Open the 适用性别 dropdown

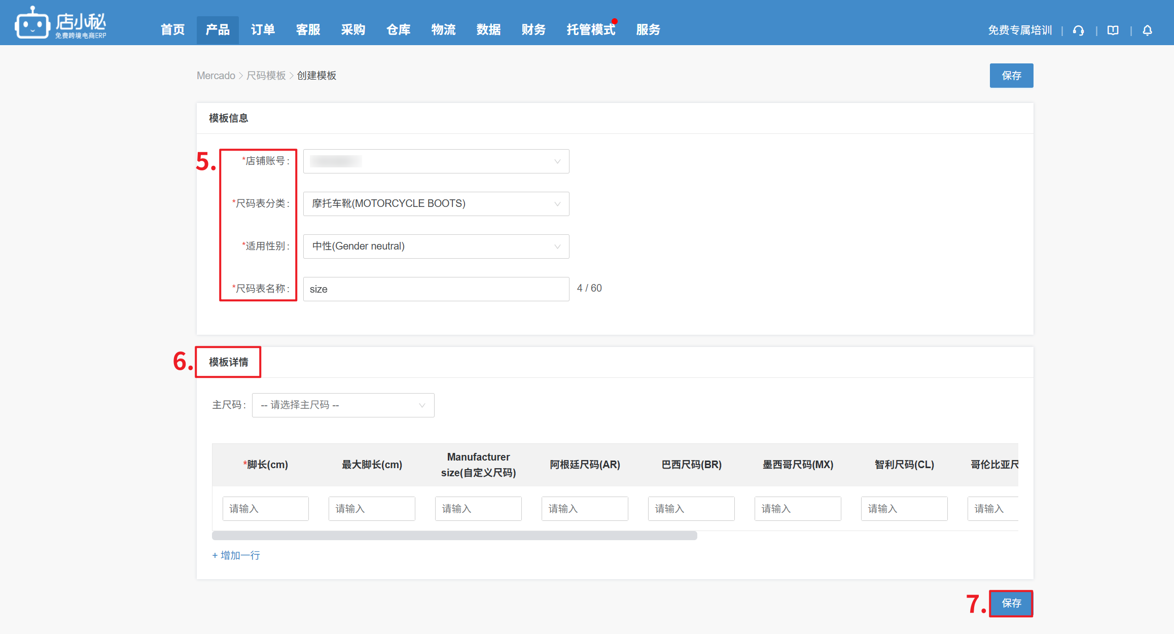point(436,246)
